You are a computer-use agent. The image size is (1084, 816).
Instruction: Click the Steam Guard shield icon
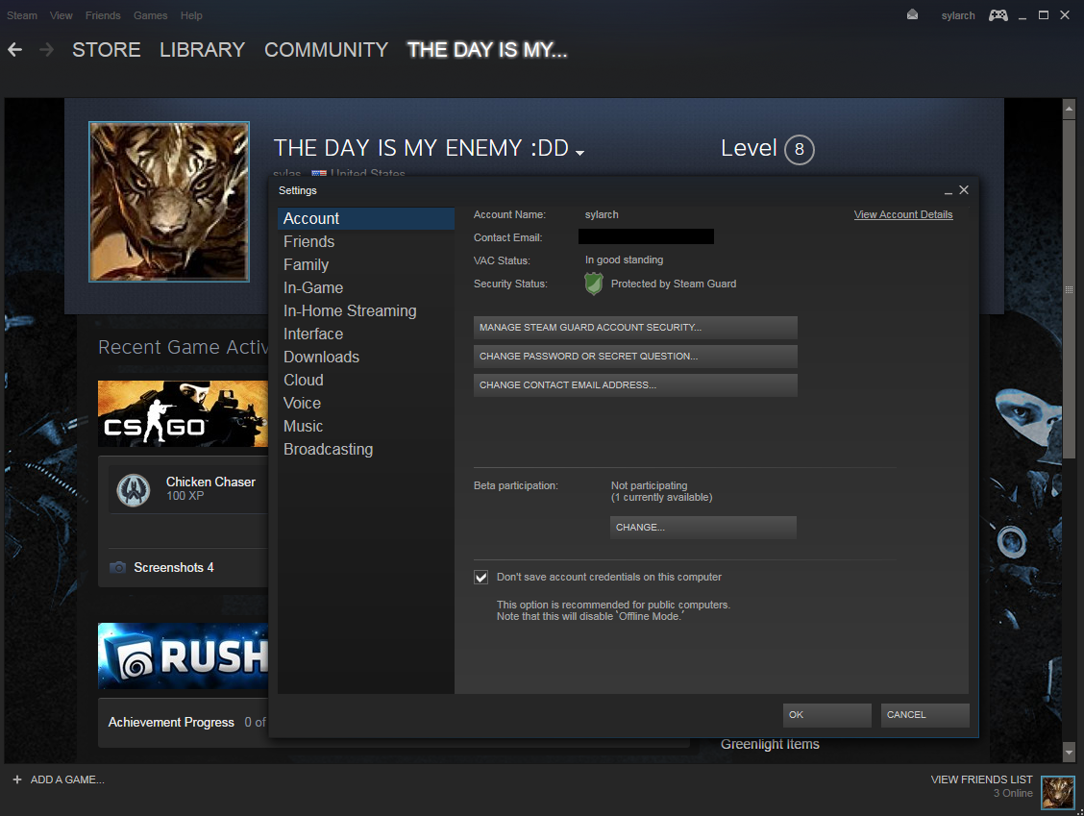594,284
